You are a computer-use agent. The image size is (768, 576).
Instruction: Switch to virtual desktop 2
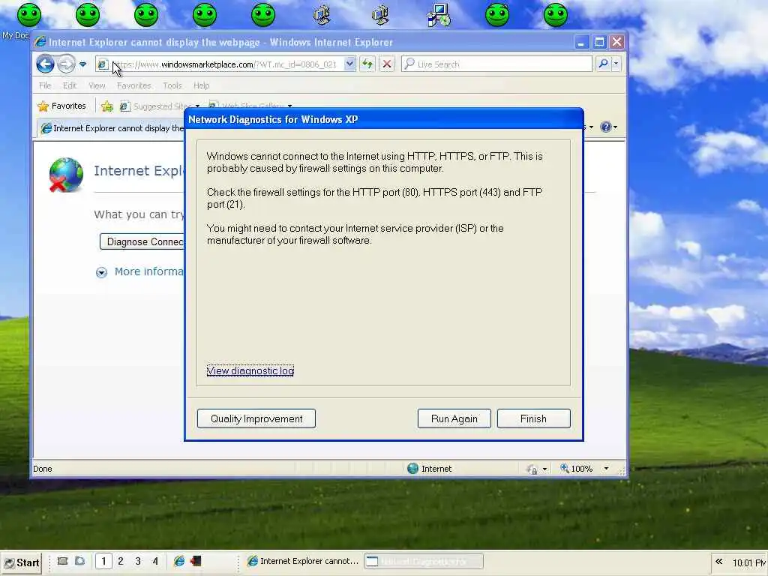(121, 561)
